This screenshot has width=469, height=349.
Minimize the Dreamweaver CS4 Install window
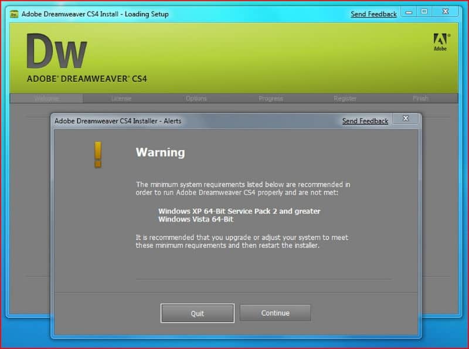pos(409,12)
